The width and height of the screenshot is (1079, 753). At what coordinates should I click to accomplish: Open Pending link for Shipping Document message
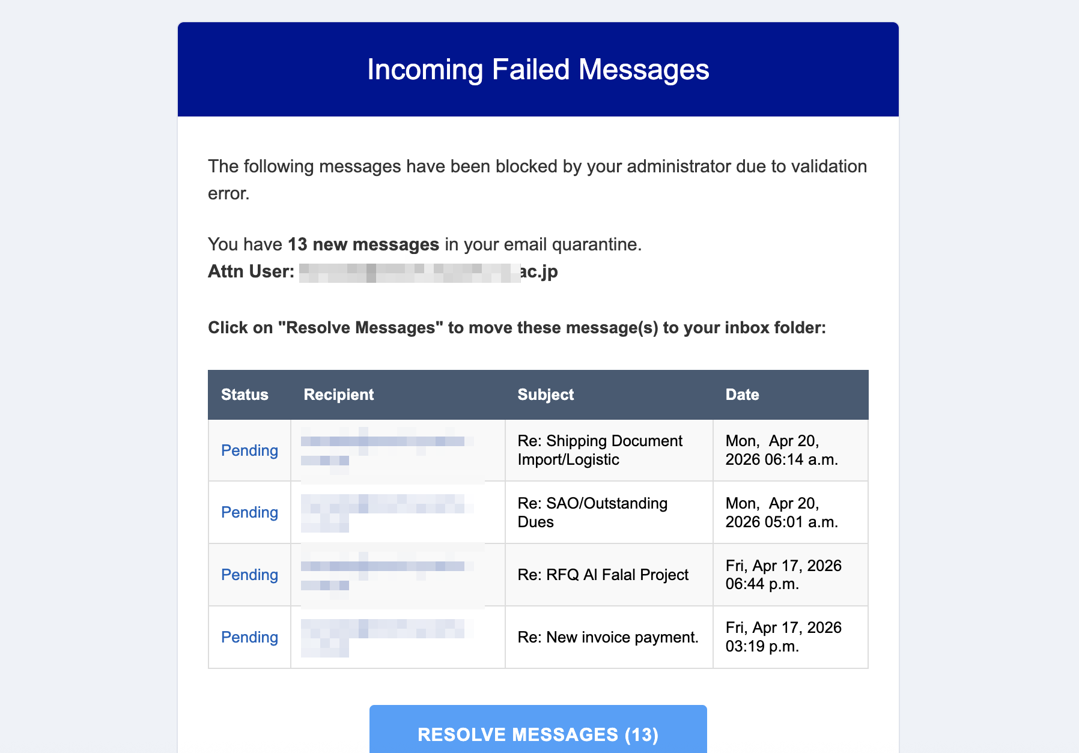pos(249,450)
